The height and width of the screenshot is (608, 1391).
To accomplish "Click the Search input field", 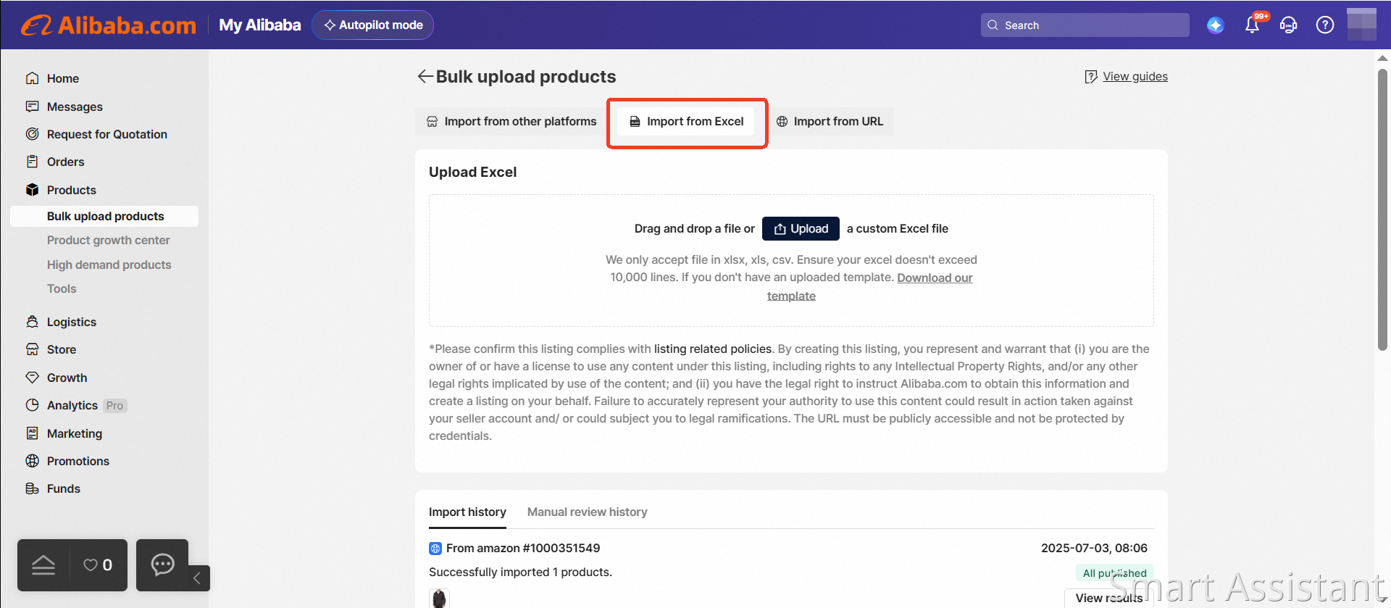I will point(1085,25).
